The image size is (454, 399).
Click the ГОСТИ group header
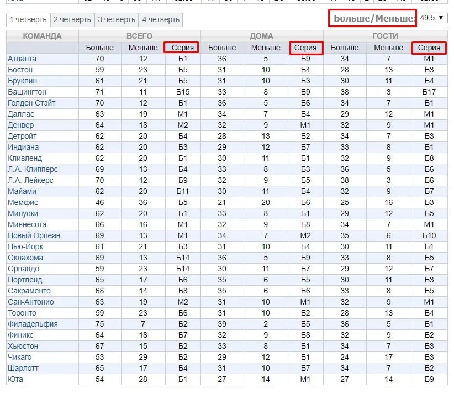point(385,36)
